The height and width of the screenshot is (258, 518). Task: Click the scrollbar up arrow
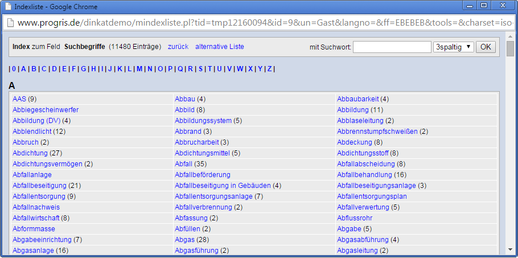[511, 38]
